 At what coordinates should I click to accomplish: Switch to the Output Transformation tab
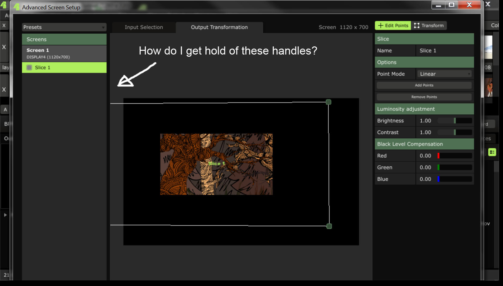tap(219, 27)
